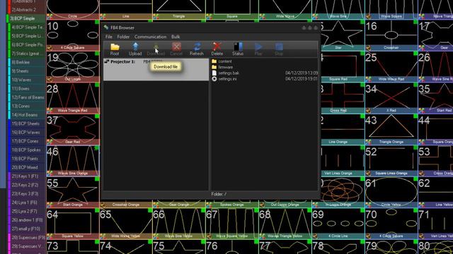Click the settings.bak date 04/12/2019
The width and height of the screenshot is (453, 254).
(x=302, y=73)
